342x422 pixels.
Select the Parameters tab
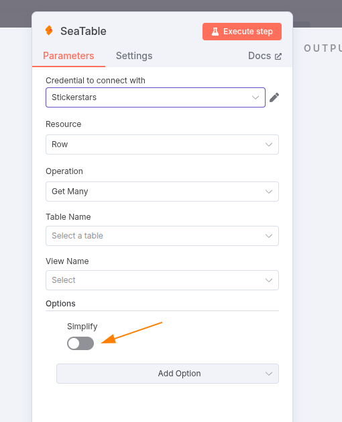click(68, 56)
